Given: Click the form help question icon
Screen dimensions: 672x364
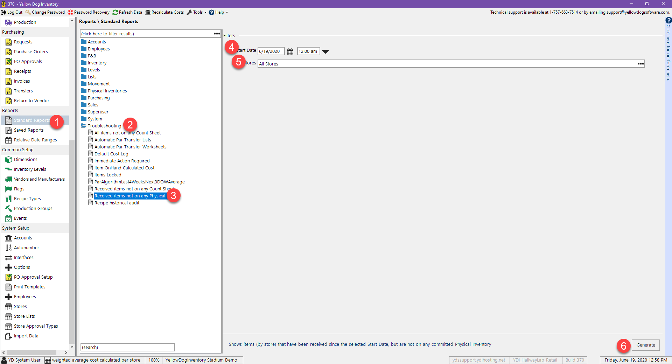Looking at the screenshot, I should [x=668, y=20].
